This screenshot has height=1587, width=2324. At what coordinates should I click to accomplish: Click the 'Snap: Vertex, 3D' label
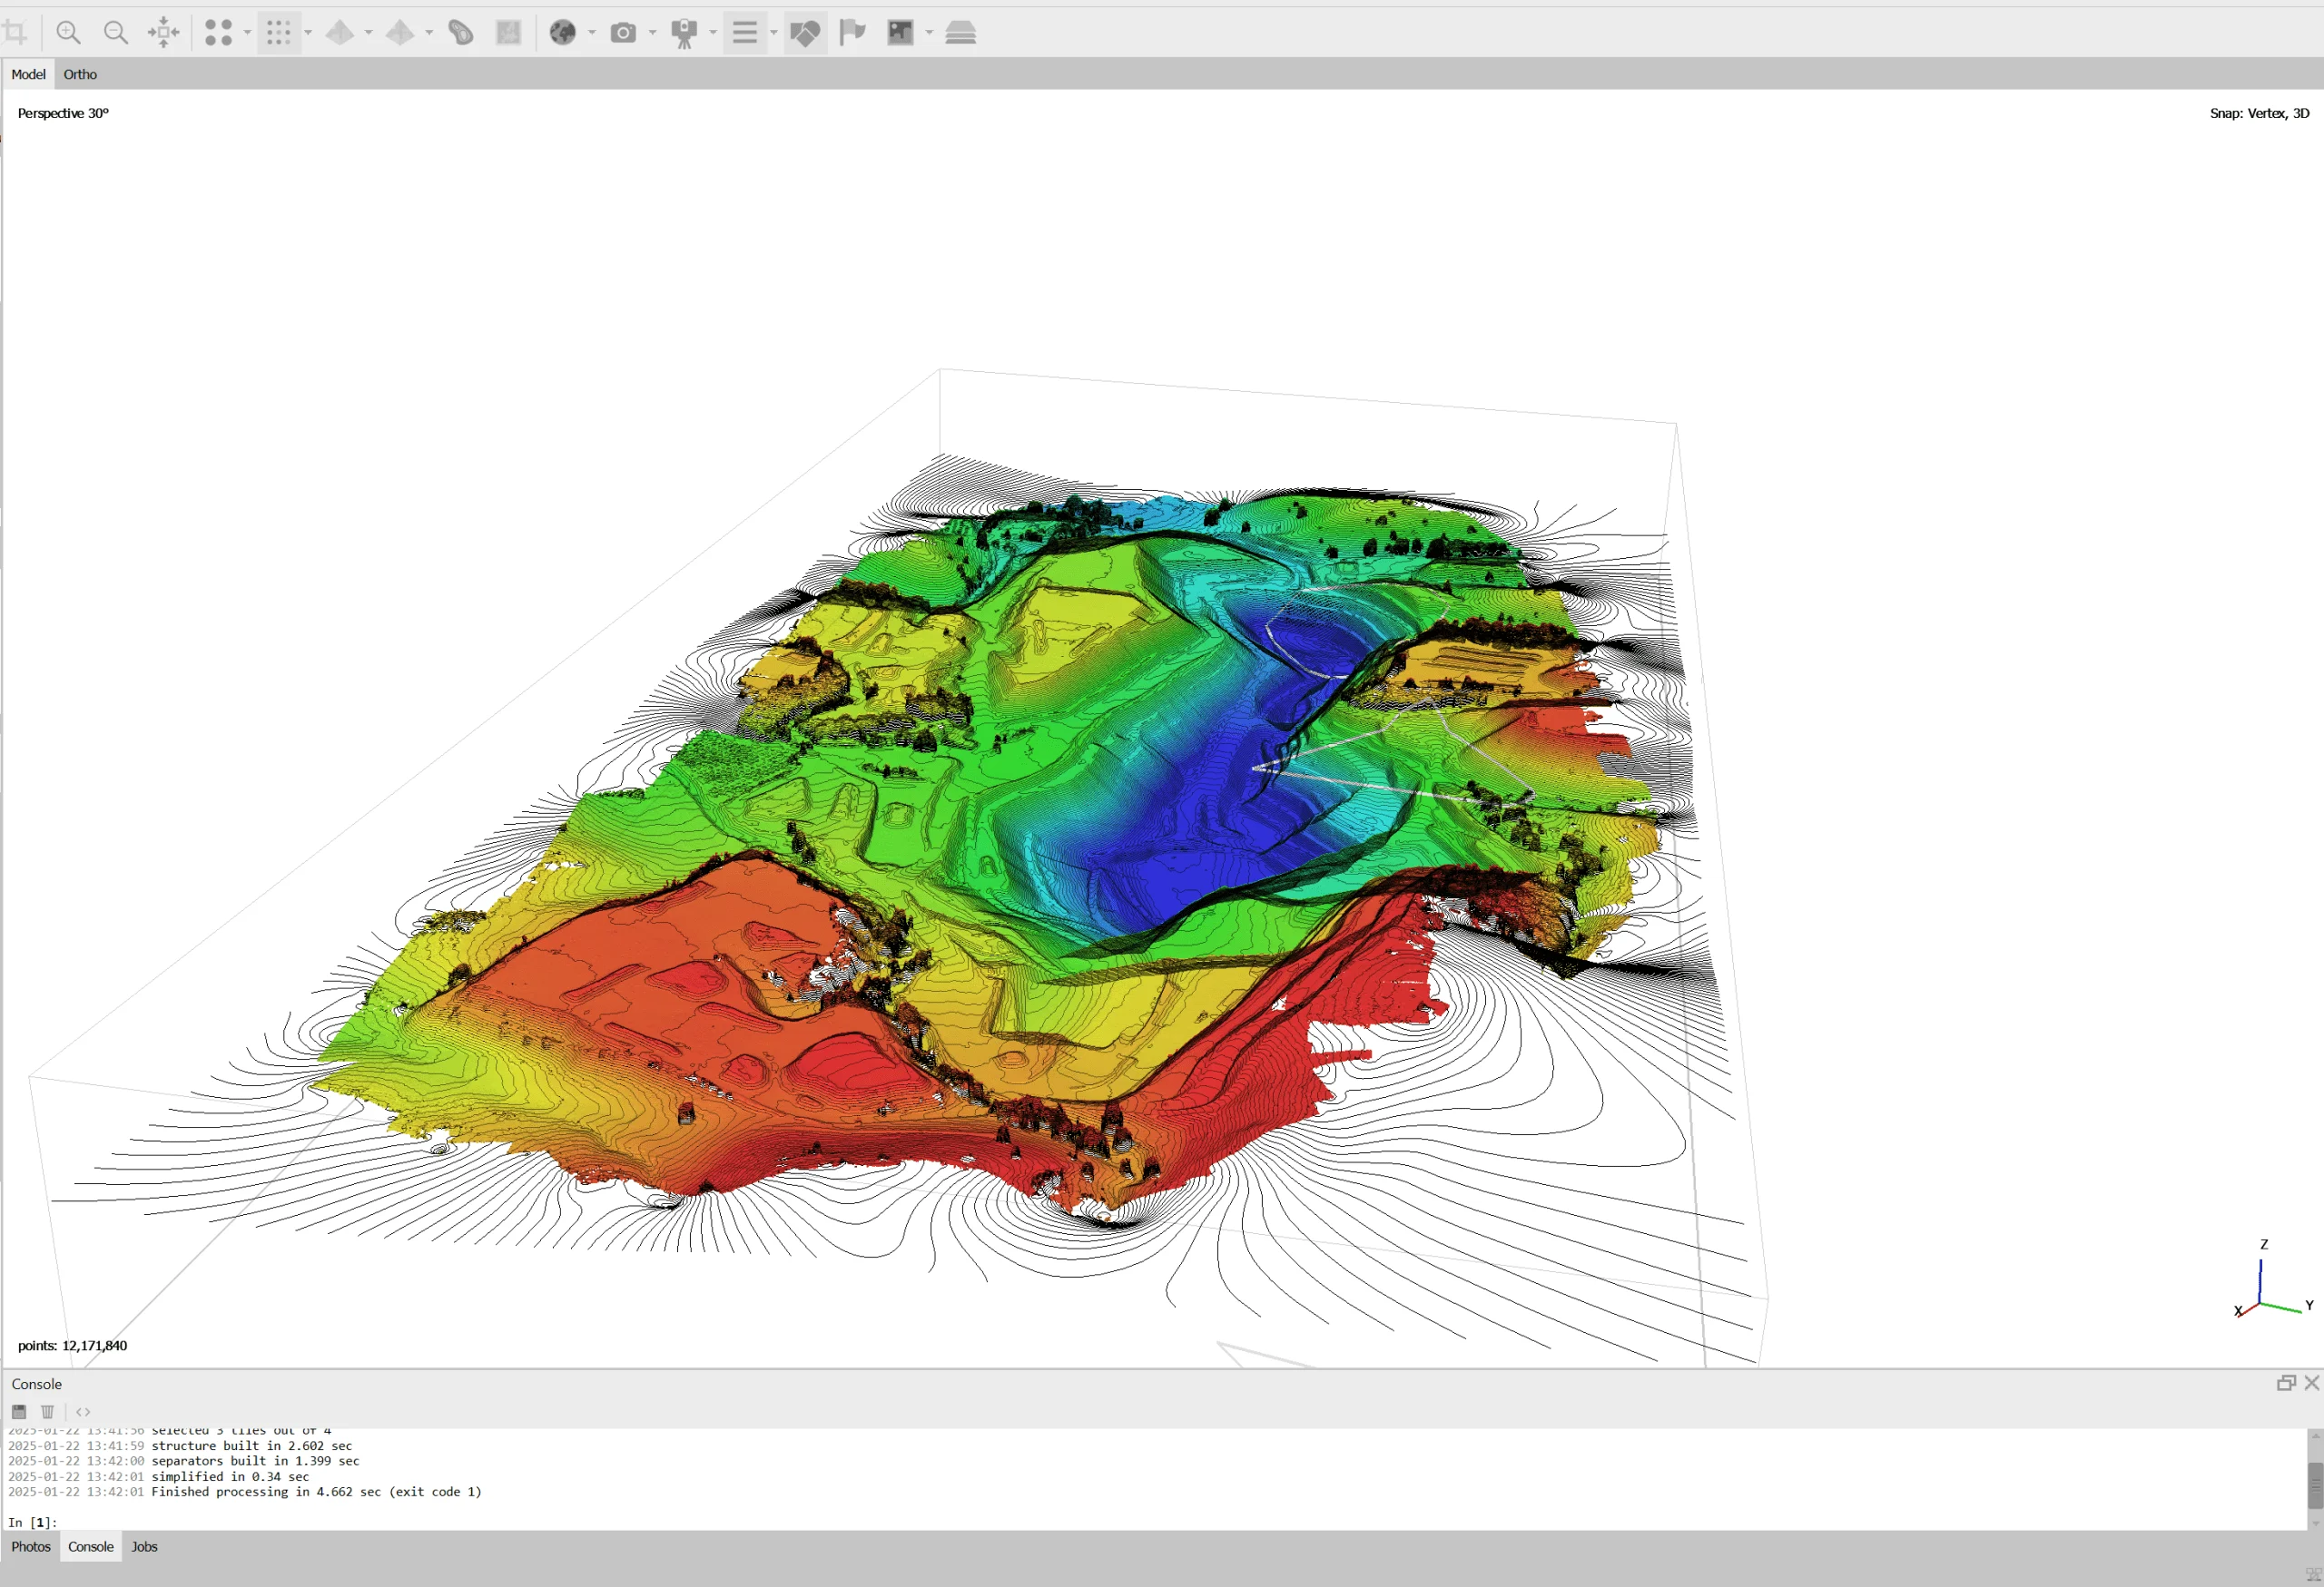click(x=2259, y=113)
